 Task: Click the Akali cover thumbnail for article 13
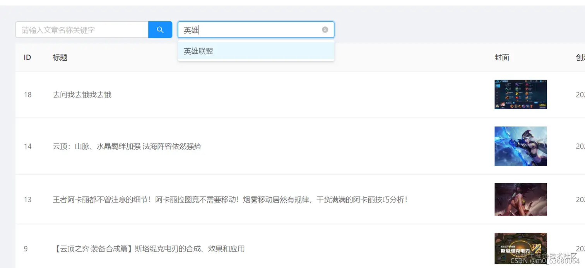click(x=520, y=200)
